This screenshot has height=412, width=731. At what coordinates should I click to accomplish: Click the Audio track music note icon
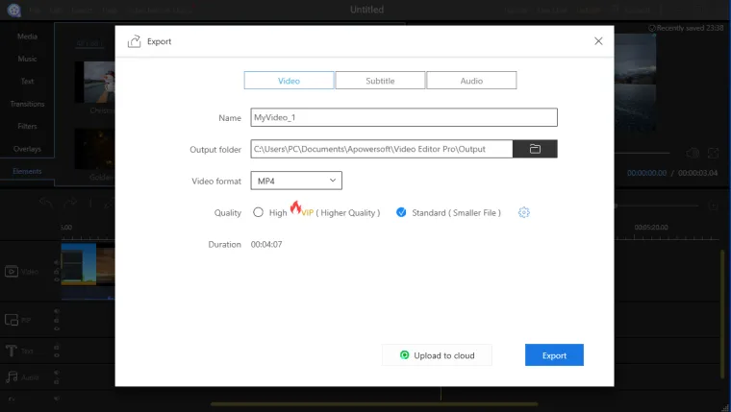click(x=13, y=377)
